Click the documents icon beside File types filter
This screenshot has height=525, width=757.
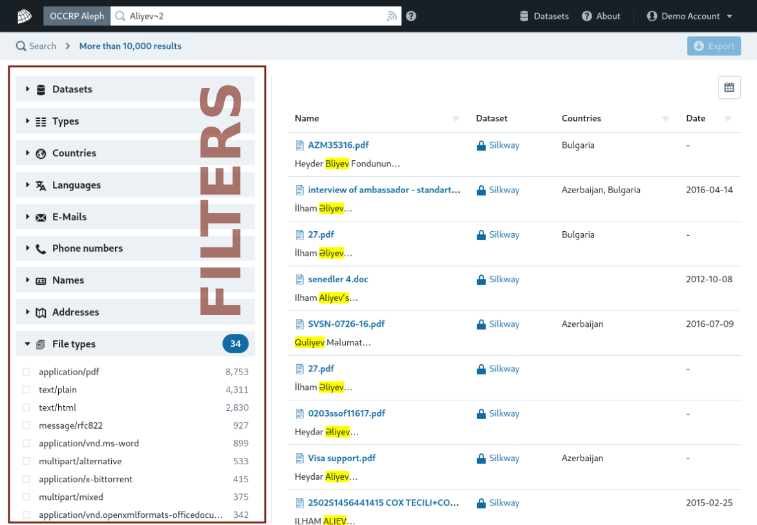click(x=41, y=344)
